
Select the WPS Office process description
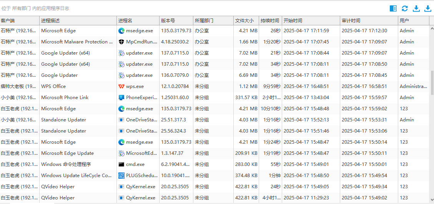(53, 86)
